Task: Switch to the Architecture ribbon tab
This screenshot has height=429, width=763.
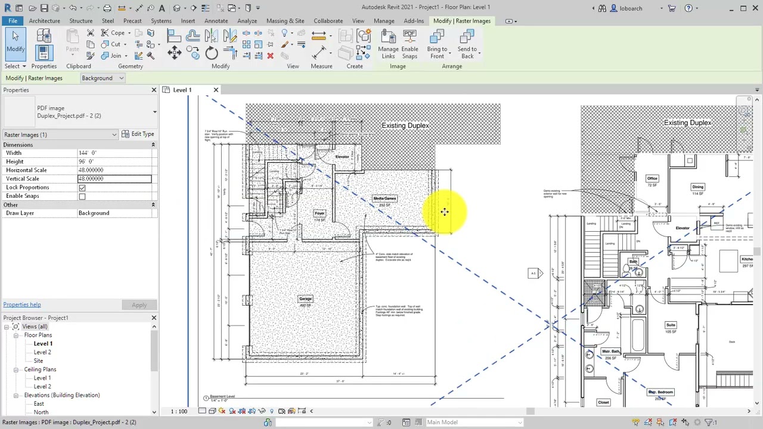Action: 44,21
